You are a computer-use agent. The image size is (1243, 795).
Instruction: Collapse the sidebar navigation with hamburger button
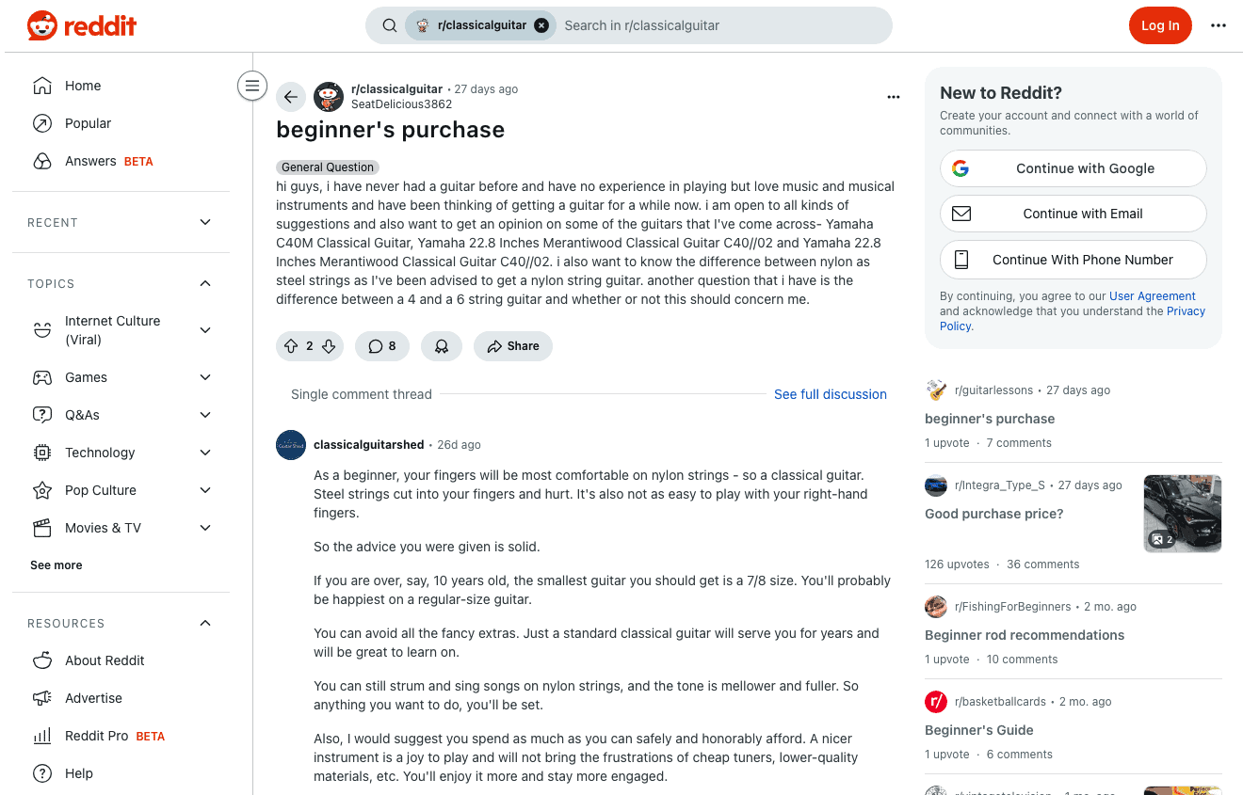pos(251,87)
